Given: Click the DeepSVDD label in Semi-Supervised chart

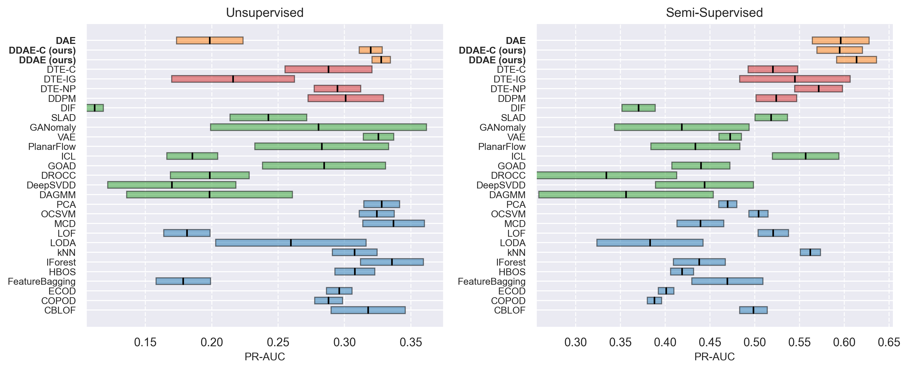Looking at the screenshot, I should (500, 185).
